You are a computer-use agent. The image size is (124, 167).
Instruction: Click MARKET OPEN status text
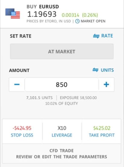(93, 21)
